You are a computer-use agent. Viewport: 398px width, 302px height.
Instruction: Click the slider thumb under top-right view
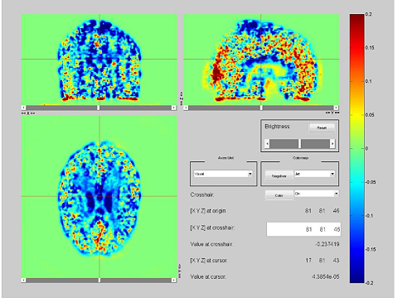tap(261, 108)
